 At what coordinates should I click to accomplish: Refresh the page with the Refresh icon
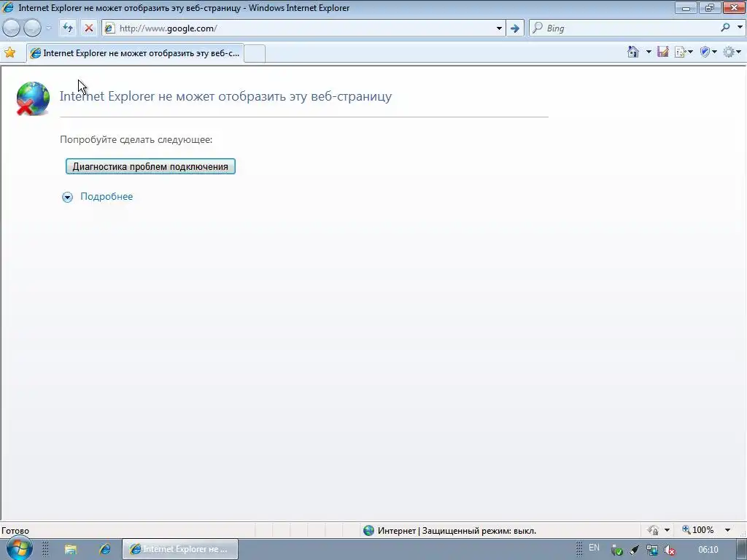pos(68,28)
